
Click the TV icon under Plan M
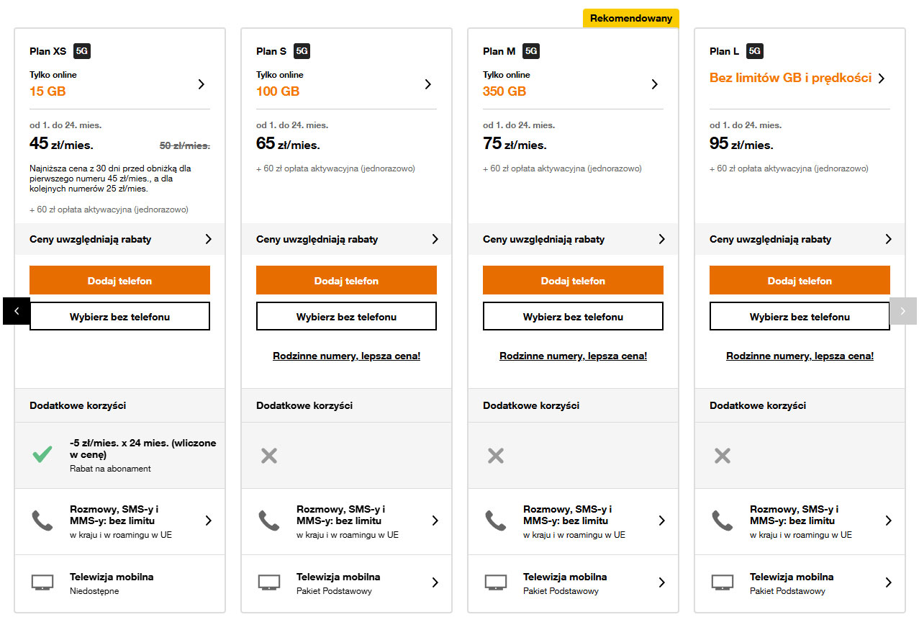click(x=496, y=582)
